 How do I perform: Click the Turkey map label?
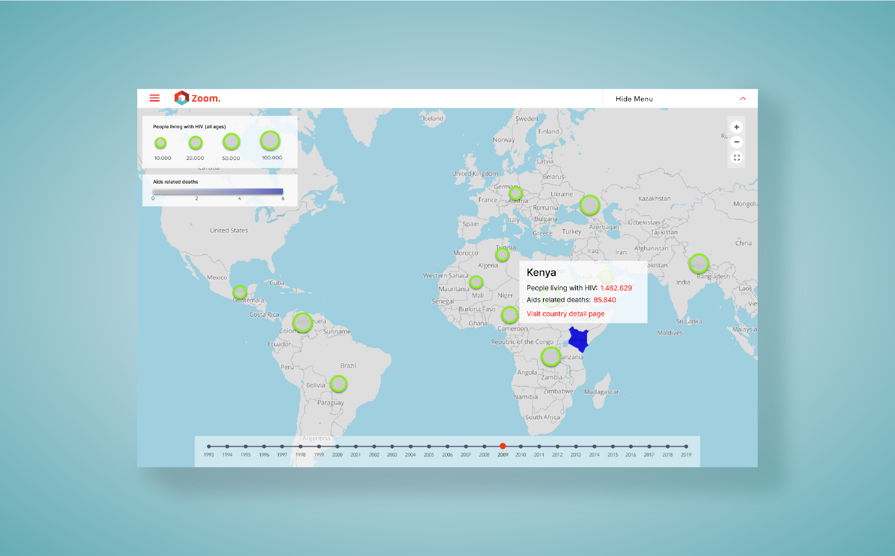(x=572, y=231)
